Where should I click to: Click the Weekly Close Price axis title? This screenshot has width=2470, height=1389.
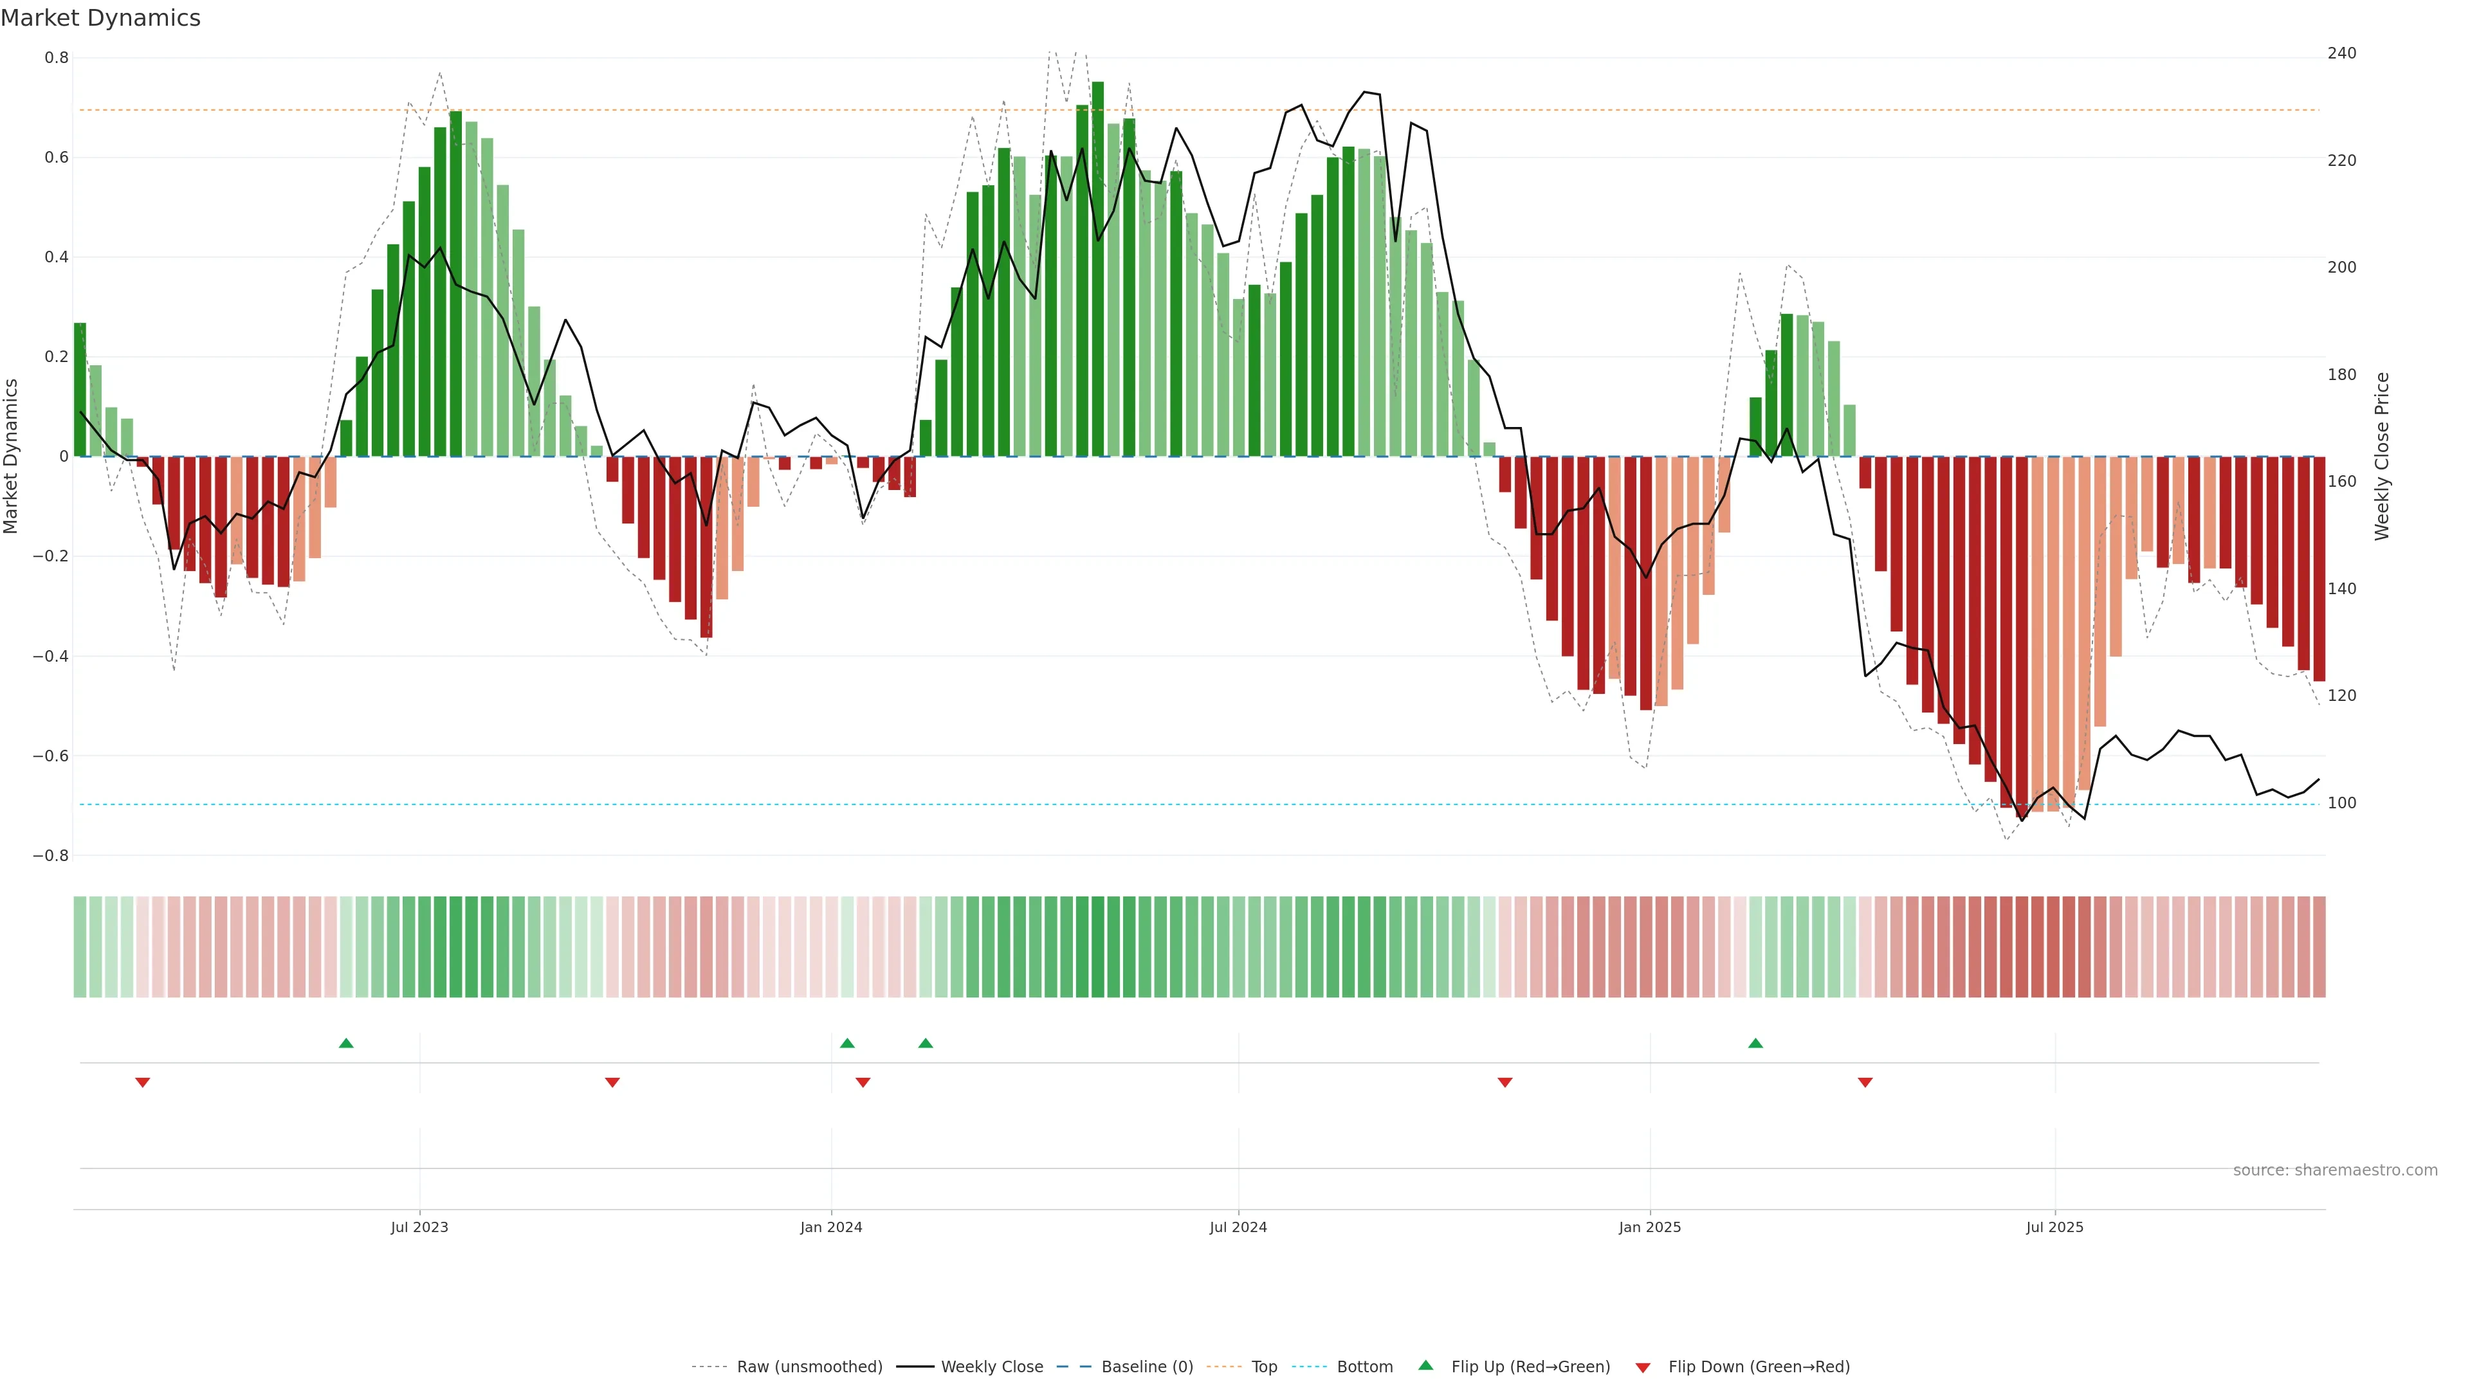[2382, 457]
